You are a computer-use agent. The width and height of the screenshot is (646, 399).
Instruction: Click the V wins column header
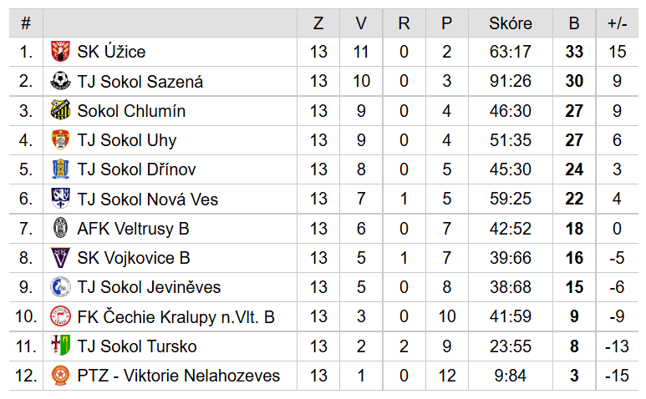361,23
